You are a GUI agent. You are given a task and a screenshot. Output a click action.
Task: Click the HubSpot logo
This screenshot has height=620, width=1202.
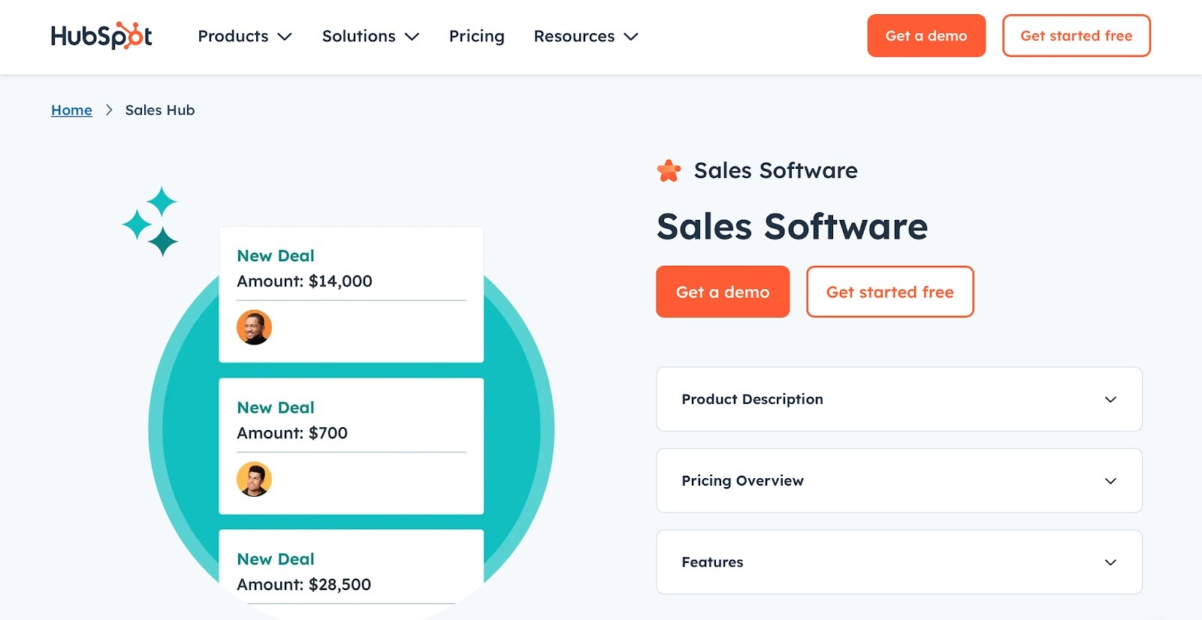(x=101, y=36)
